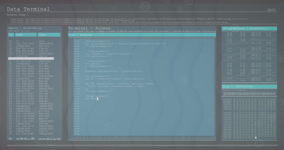Click the Data Terminal title
The image size is (284, 150).
point(28,9)
